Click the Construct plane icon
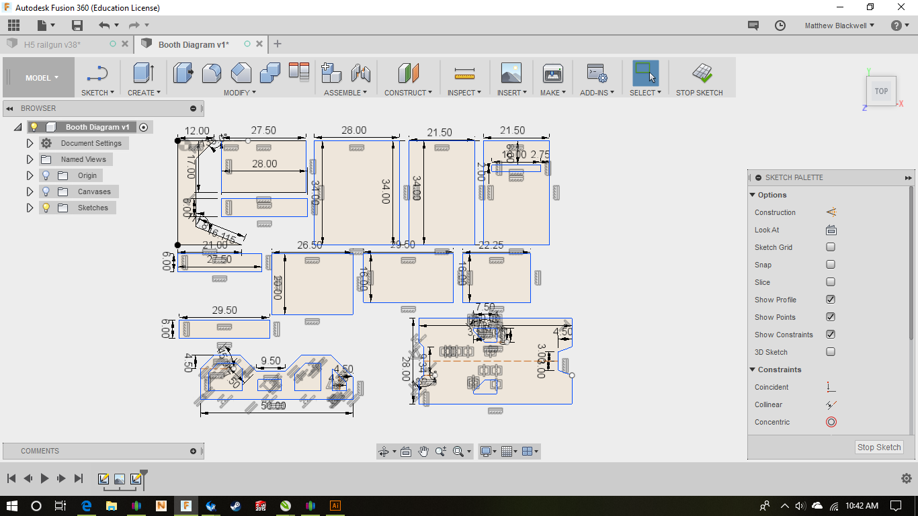This screenshot has height=516, width=918. pyautogui.click(x=408, y=73)
